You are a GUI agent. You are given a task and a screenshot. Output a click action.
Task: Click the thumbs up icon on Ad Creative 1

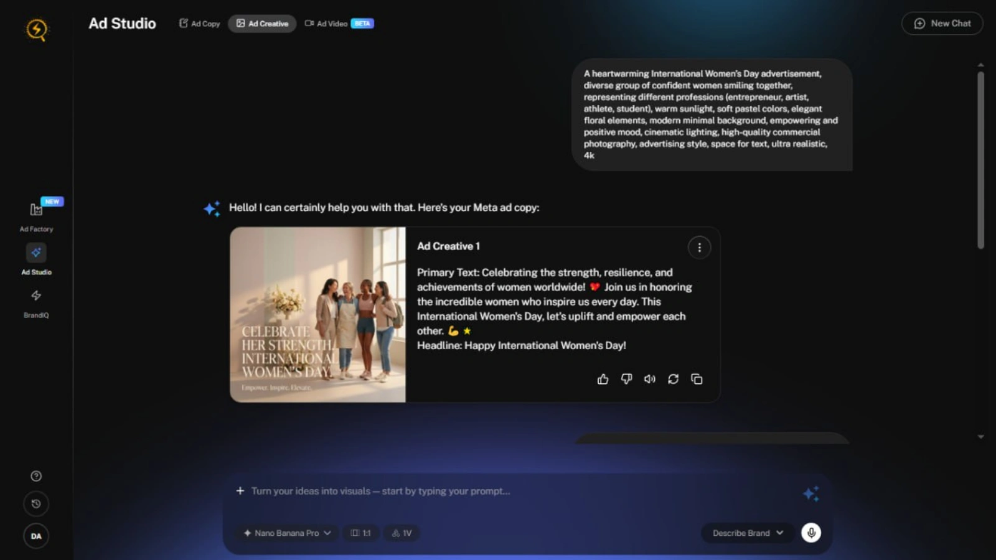[x=603, y=379]
